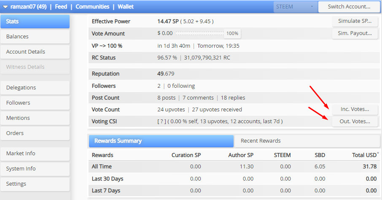Screen dimensions: 382x200
Task: Click '27 upvotes received' in Vote Count row
Action: click(x=217, y=110)
